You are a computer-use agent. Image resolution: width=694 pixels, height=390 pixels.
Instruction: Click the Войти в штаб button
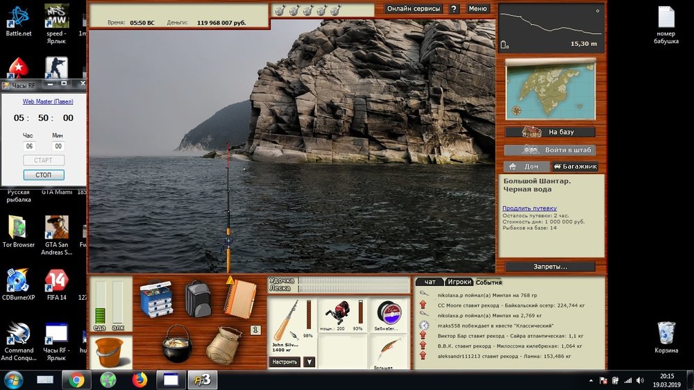click(x=550, y=150)
